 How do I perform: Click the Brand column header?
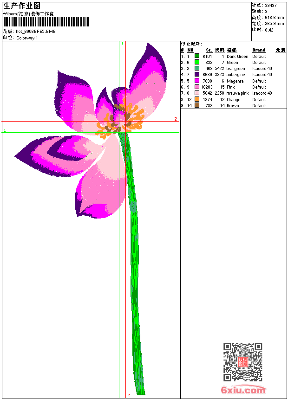coord(259,50)
